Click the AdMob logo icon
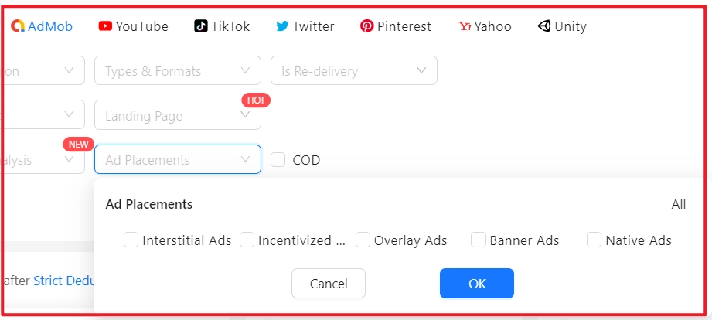 (x=17, y=26)
